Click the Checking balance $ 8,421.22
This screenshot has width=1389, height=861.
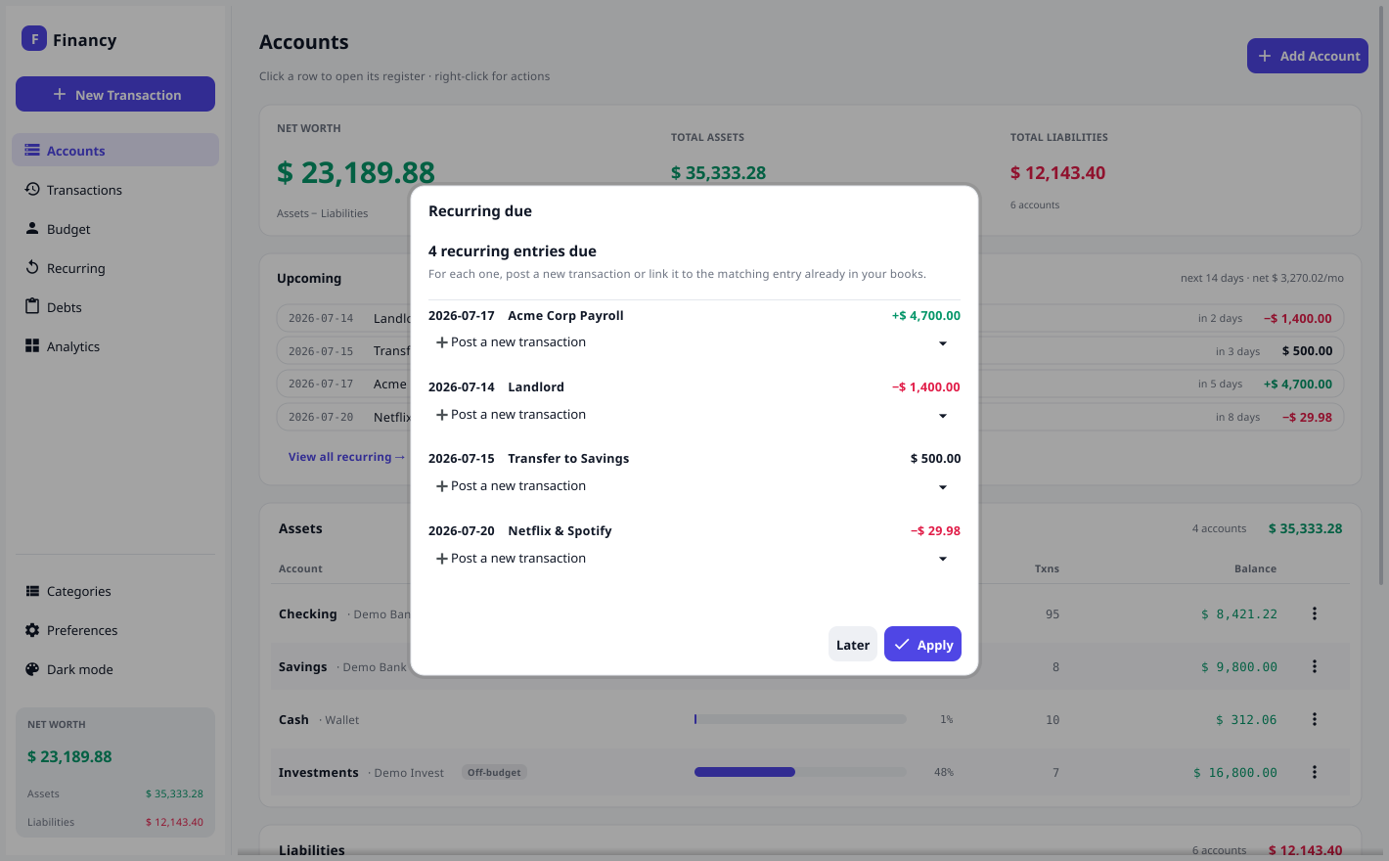(x=1239, y=613)
